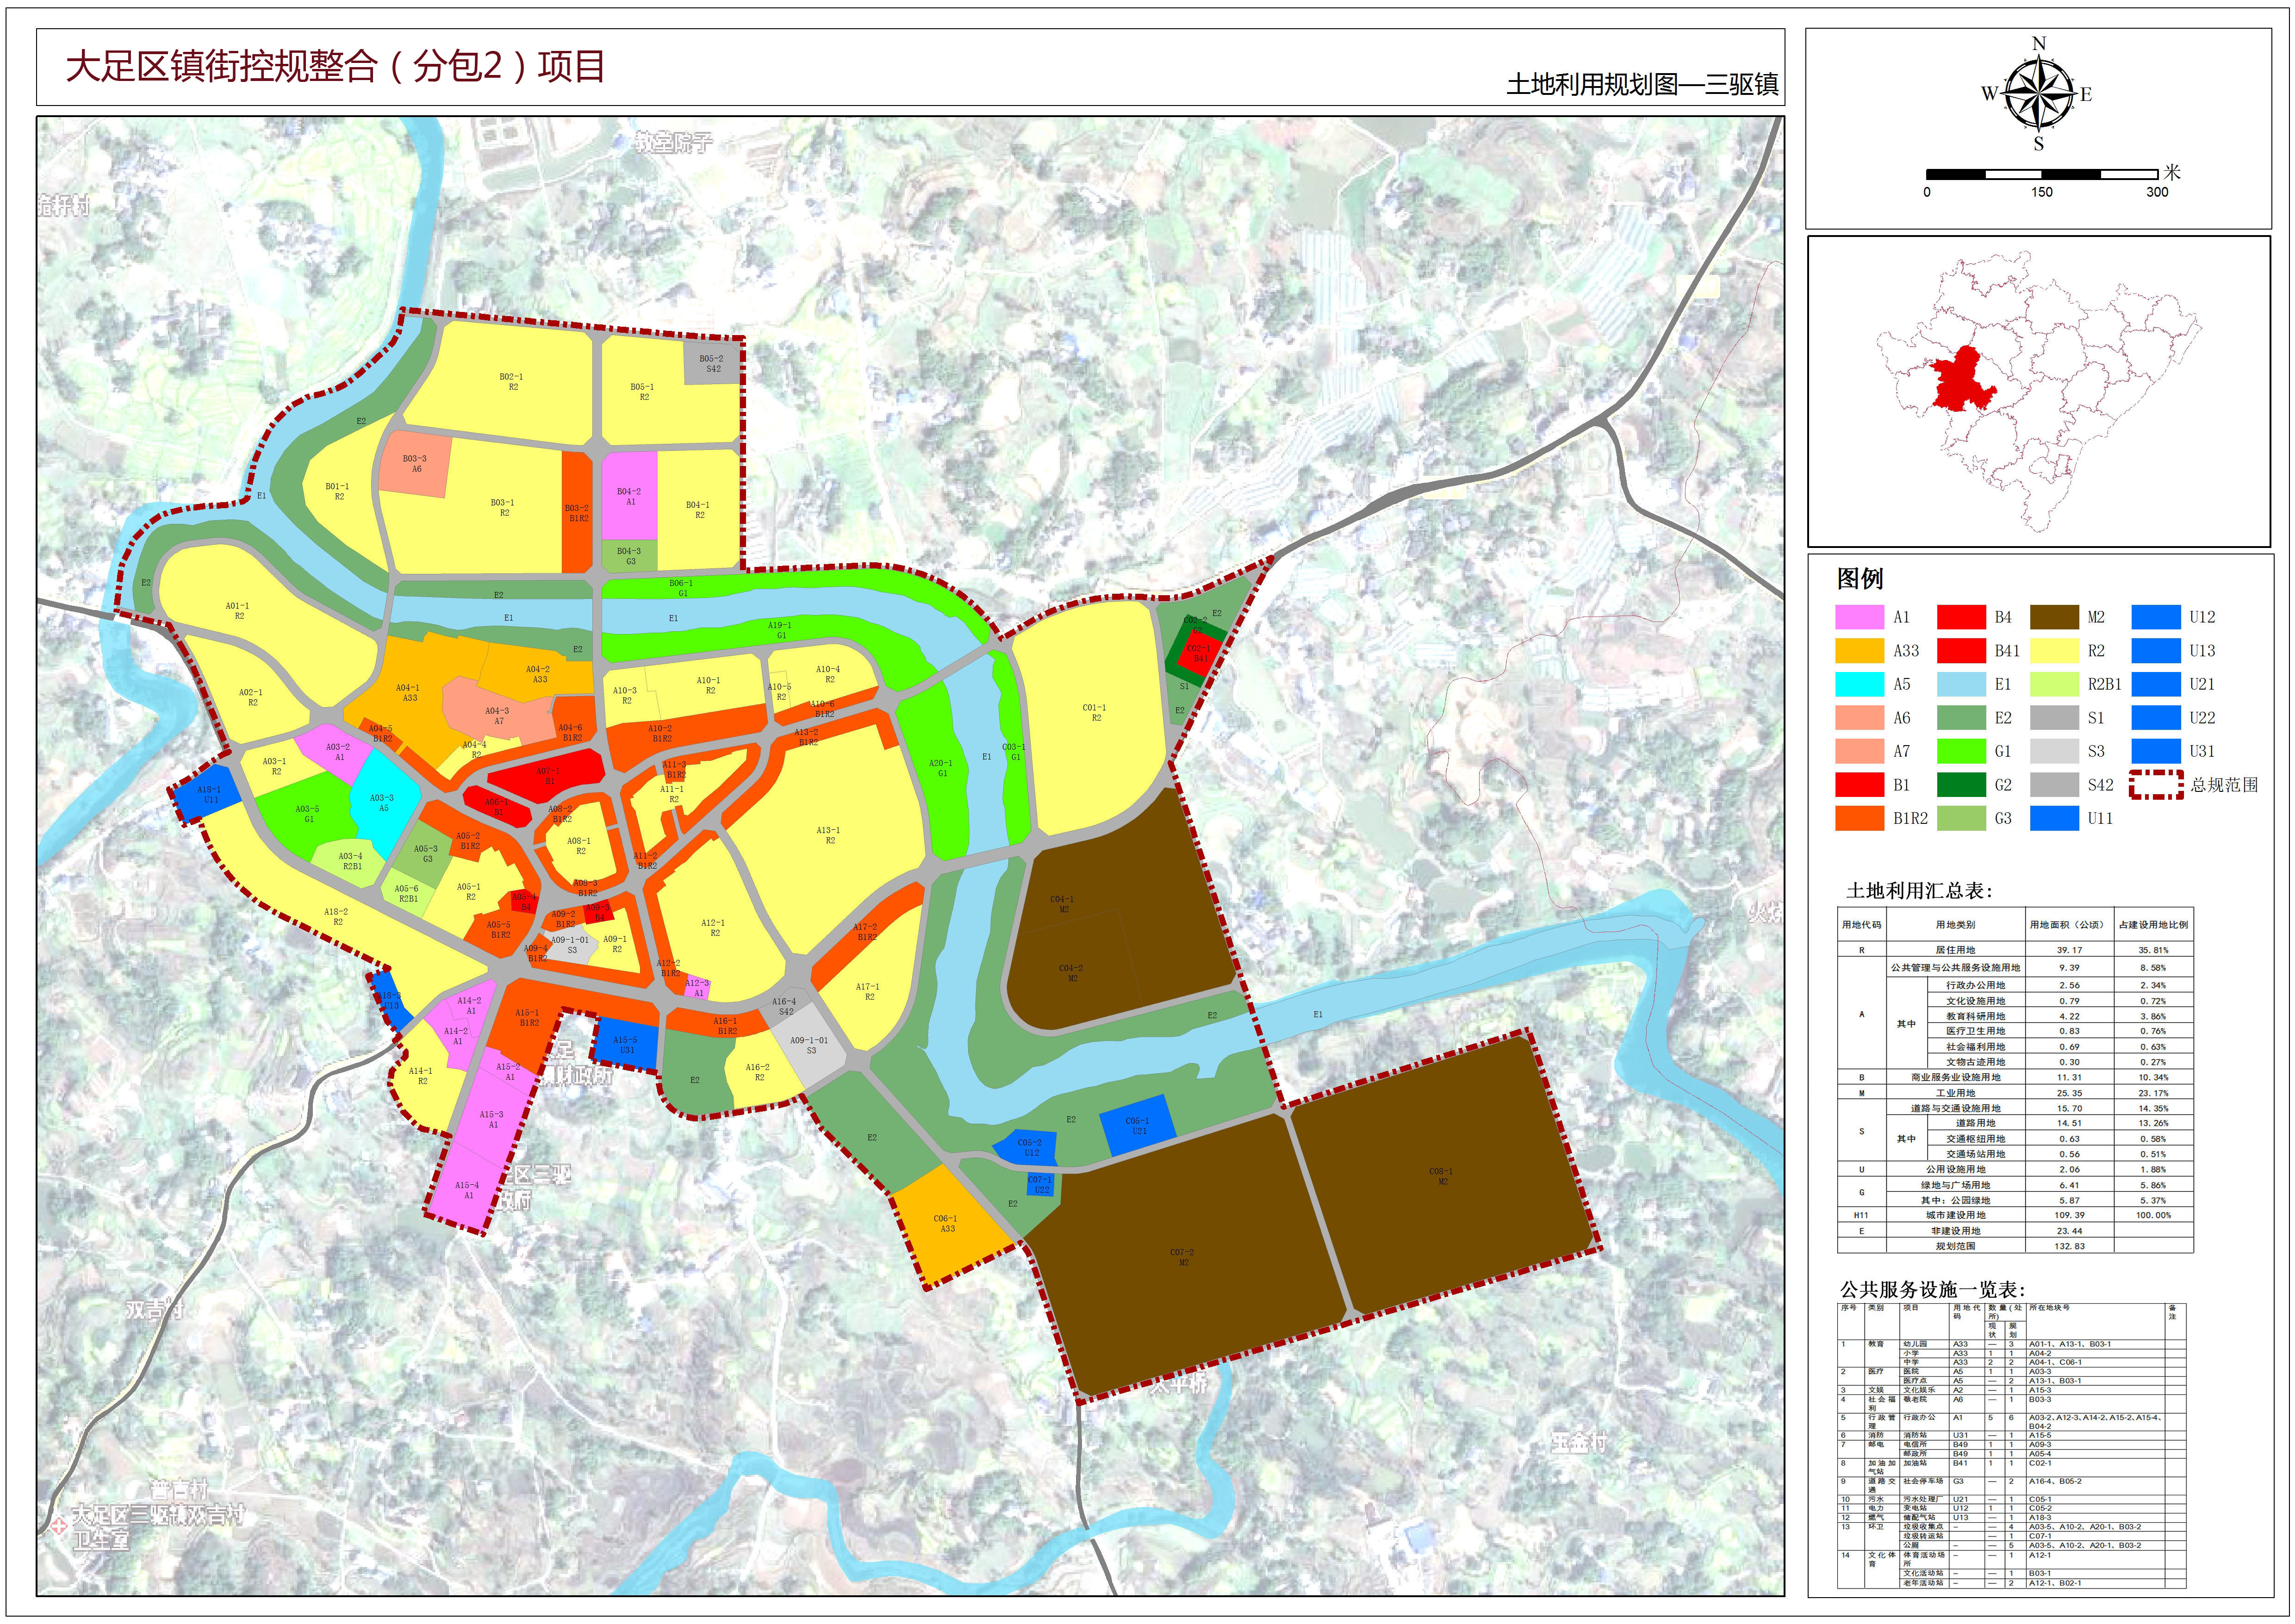
Task: Select the A1 pink legend swatch
Action: (1859, 617)
